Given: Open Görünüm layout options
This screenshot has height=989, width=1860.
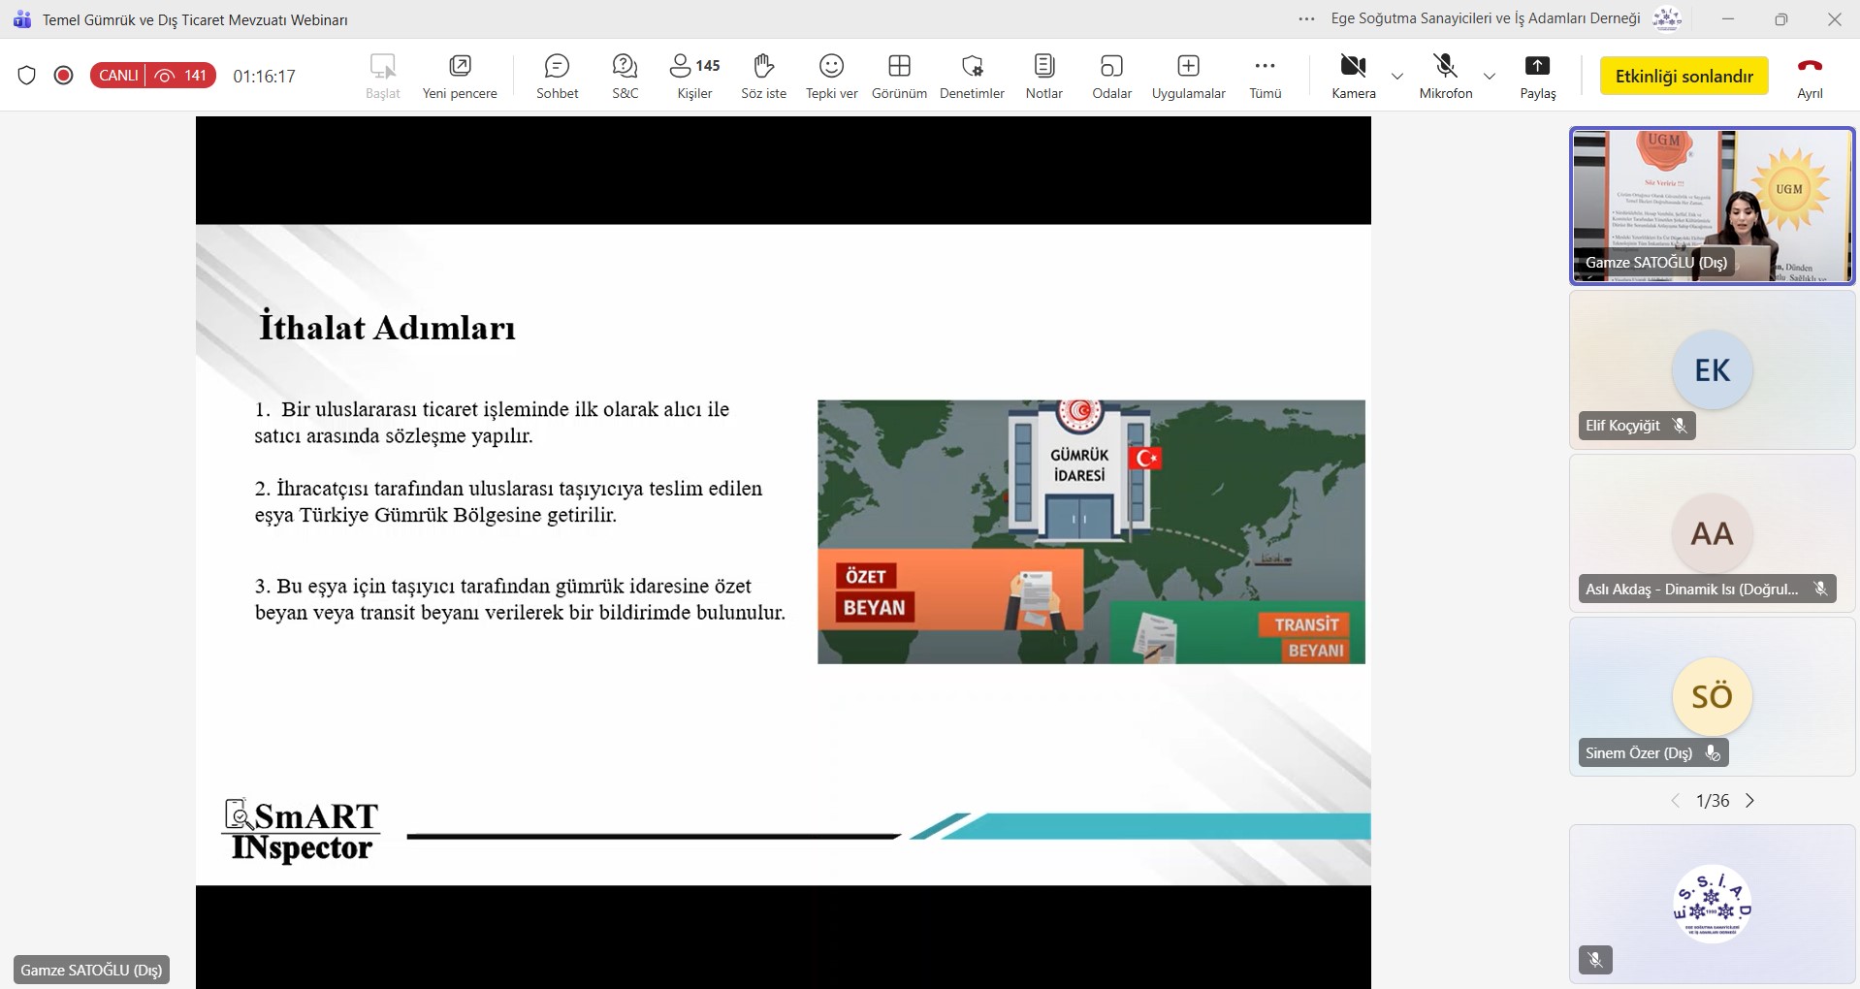Looking at the screenshot, I should 899,76.
